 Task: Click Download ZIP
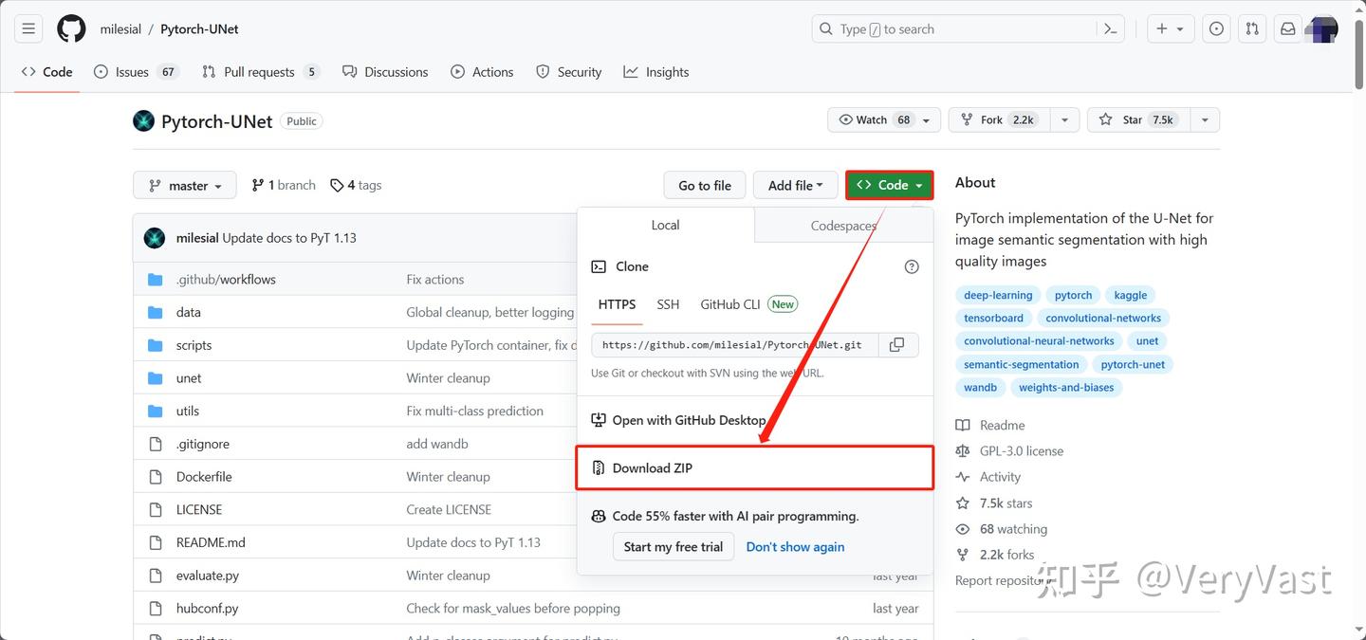click(653, 468)
